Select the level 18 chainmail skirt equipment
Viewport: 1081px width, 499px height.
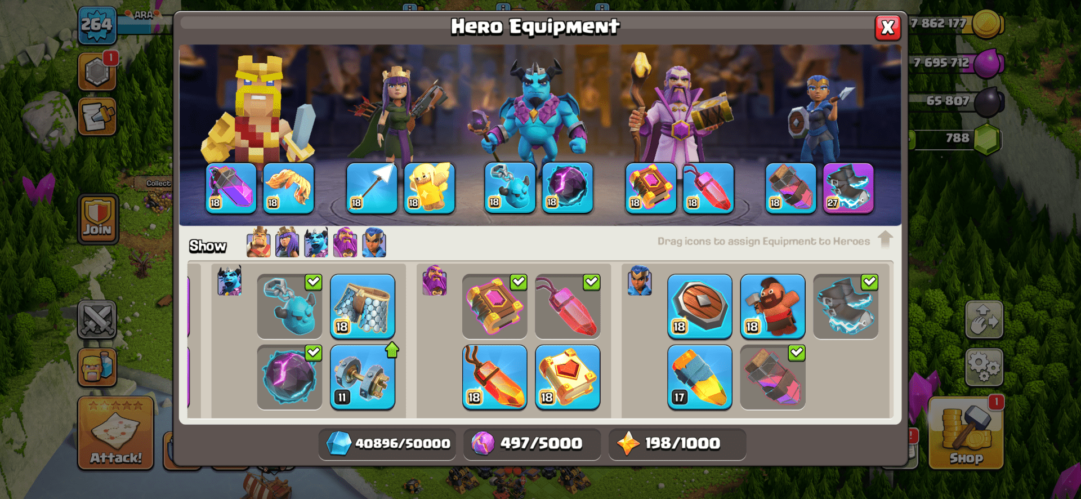tap(363, 306)
